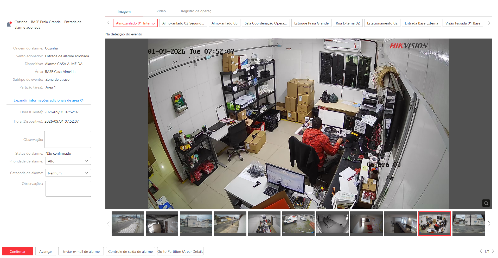Viewport: 498px width, 258px height.
Task: Go to previous alarm page arrow
Action: click(481, 251)
